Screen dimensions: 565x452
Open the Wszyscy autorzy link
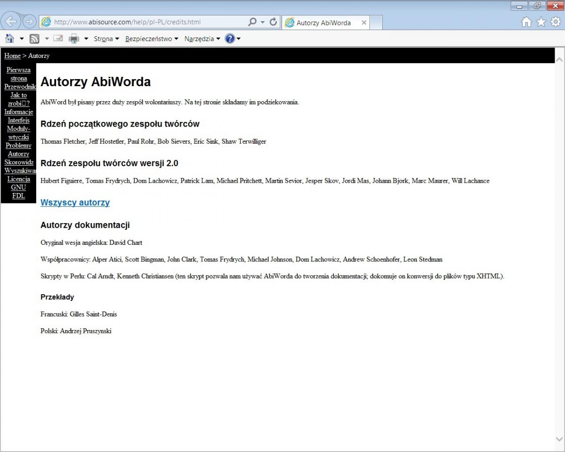click(75, 202)
